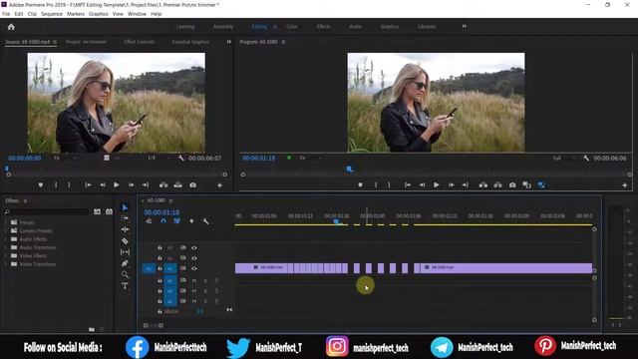The image size is (638, 359).
Task: Toggle proxies button in Program monitor
Action: coord(541,185)
